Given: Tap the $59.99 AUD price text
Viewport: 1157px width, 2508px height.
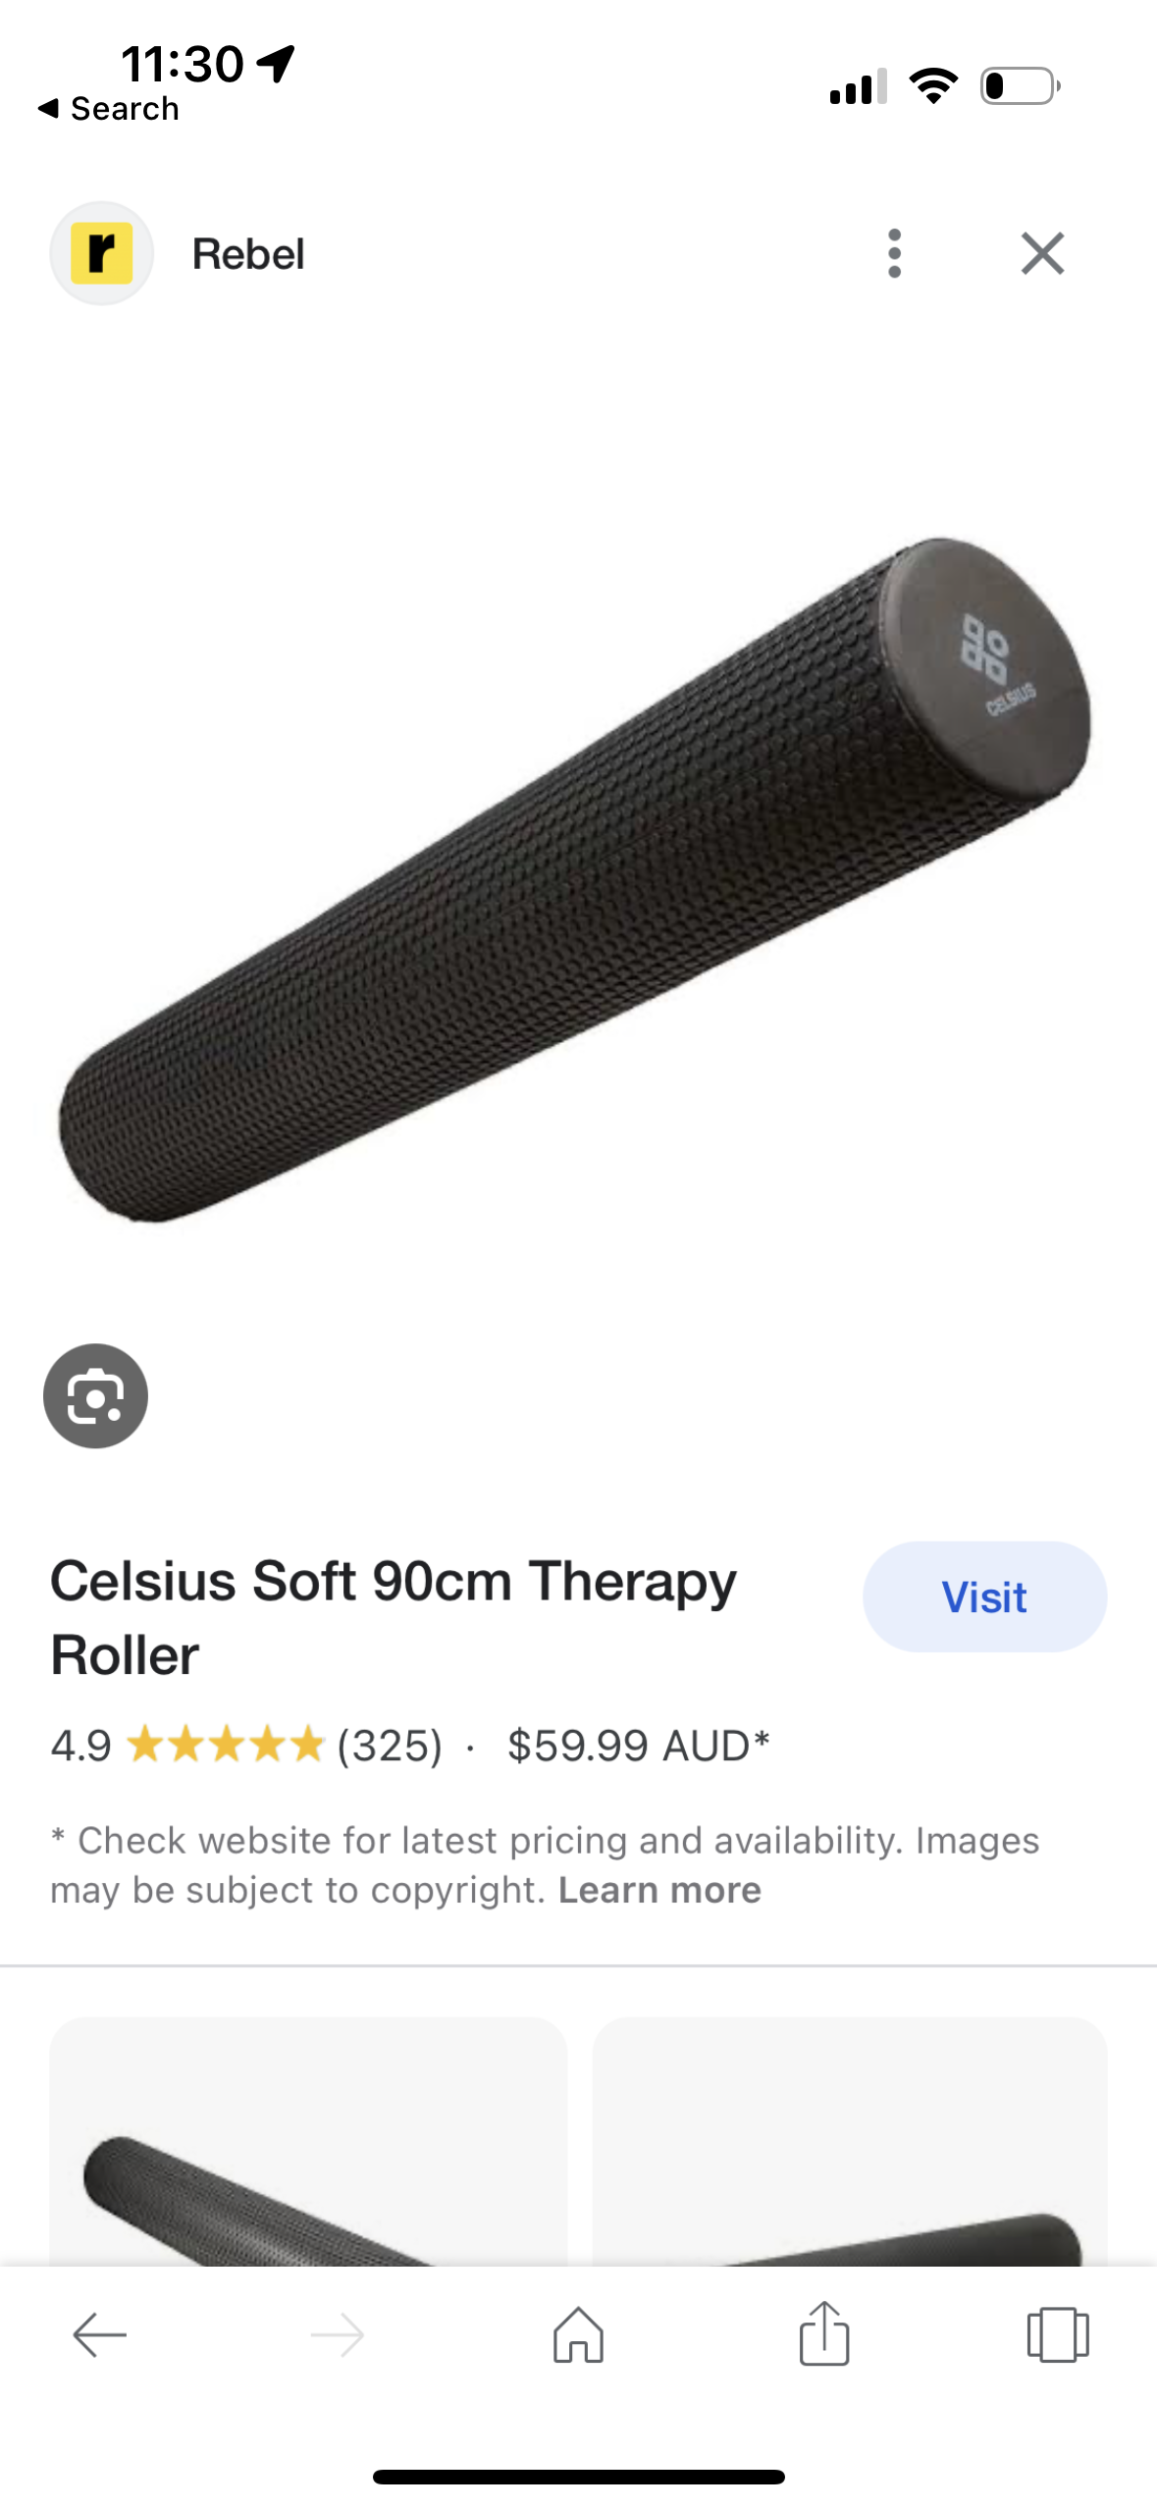Looking at the screenshot, I should [638, 1745].
